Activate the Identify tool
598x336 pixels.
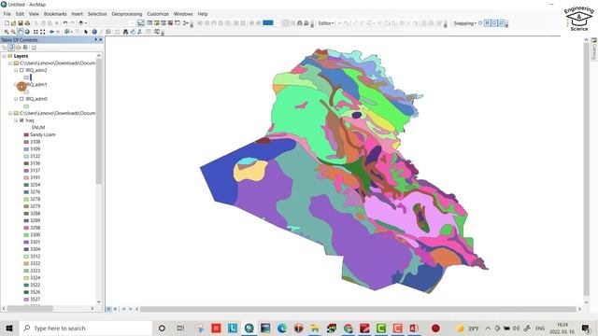point(94,32)
